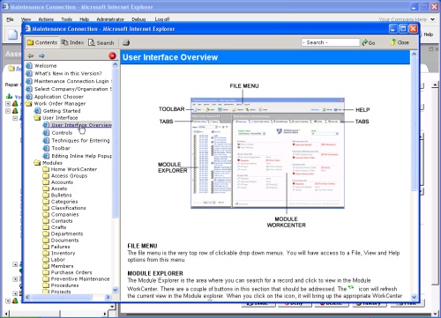Image resolution: width=441 pixels, height=318 pixels.
Task: Open the Controls topic
Action: click(62, 133)
